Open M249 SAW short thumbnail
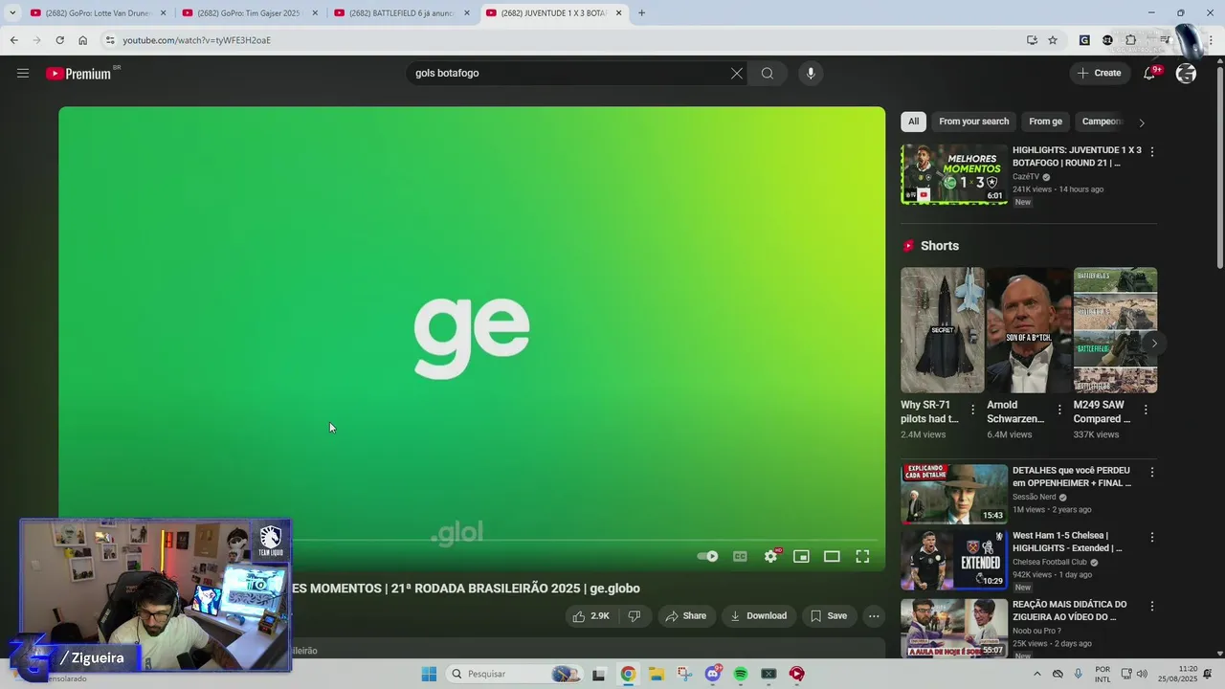The height and width of the screenshot is (689, 1225). tap(1115, 330)
